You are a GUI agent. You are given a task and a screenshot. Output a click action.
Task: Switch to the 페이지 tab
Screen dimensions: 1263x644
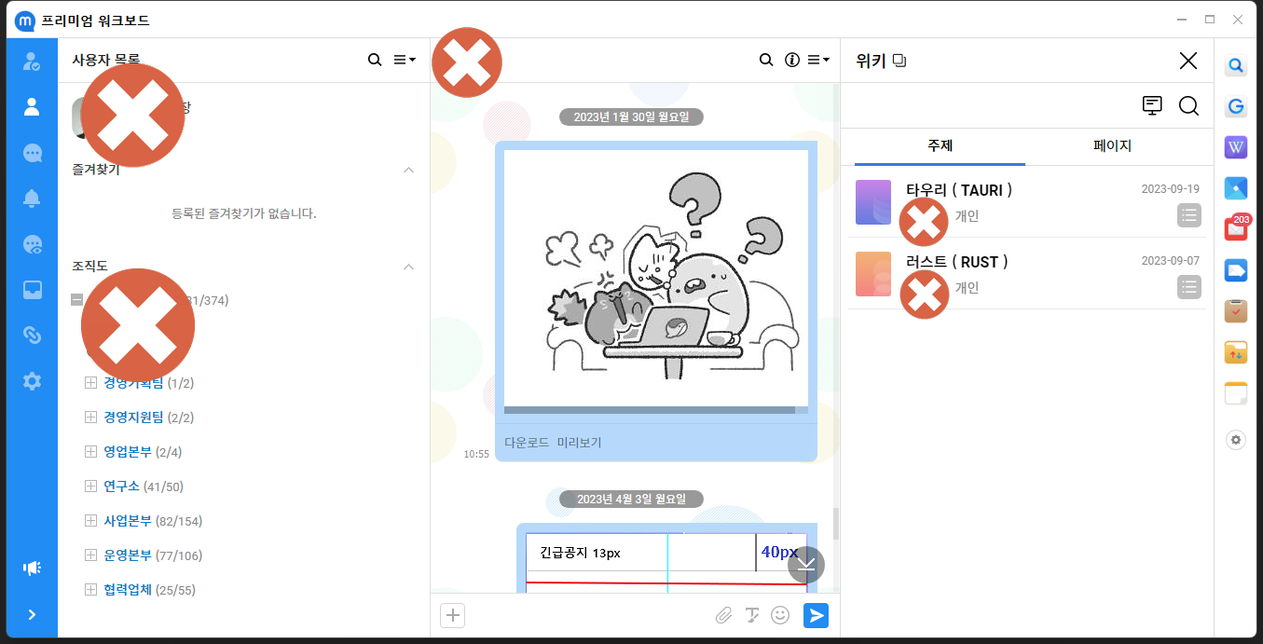coord(1112,146)
